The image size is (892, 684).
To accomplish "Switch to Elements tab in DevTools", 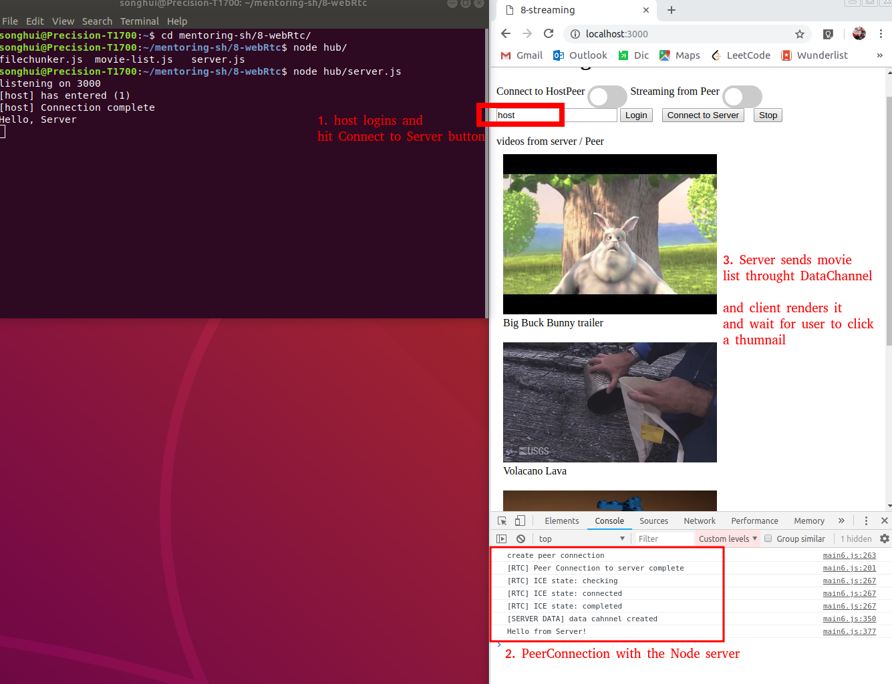I will pyautogui.click(x=562, y=521).
